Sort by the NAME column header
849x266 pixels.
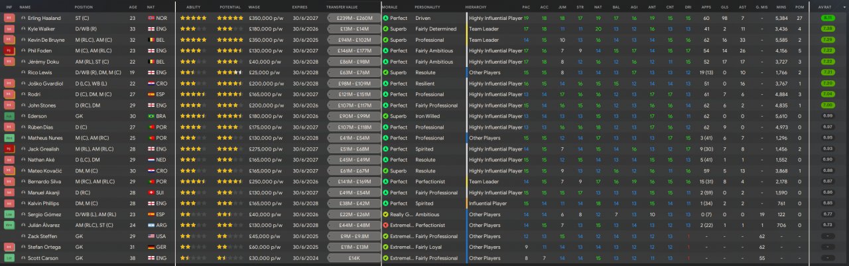point(25,7)
